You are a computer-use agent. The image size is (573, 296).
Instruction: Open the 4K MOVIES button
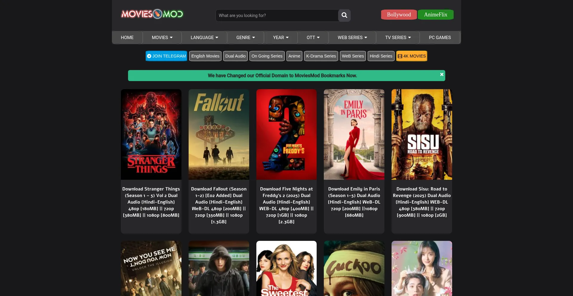click(412, 56)
